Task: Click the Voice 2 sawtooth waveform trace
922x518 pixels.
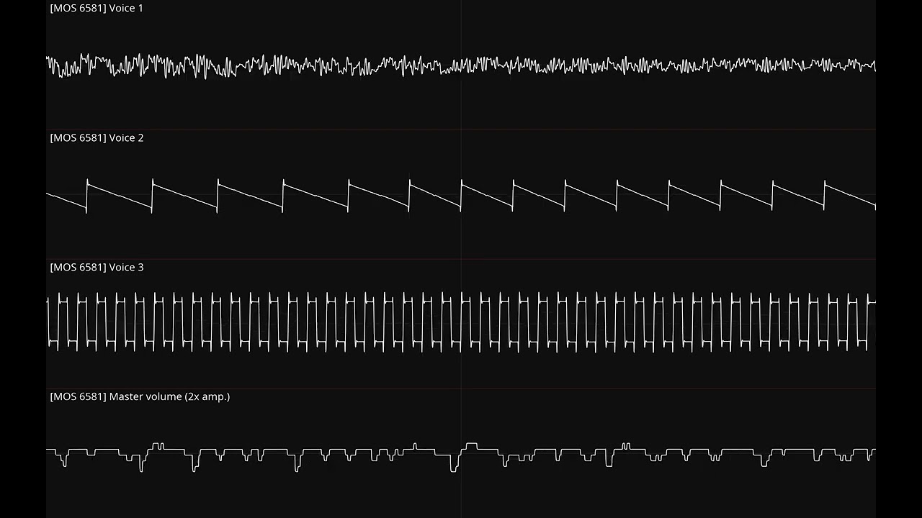Action: [461, 196]
